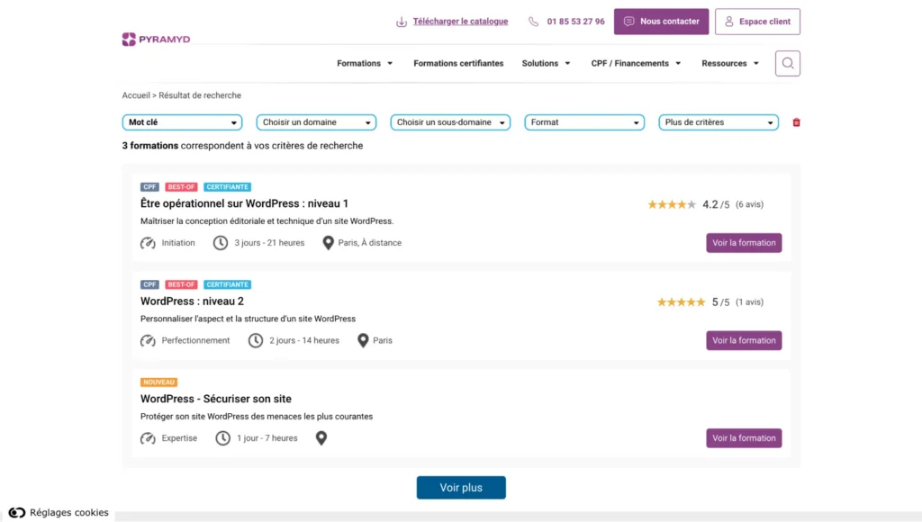Viewport: 922px width, 522px height.
Task: Open title WordPress - Sécuriser son site
Action: point(216,399)
